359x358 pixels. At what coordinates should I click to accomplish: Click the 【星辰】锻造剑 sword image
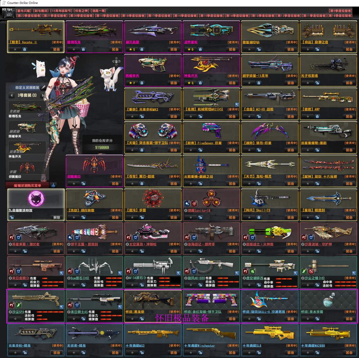pyautogui.click(x=328, y=198)
